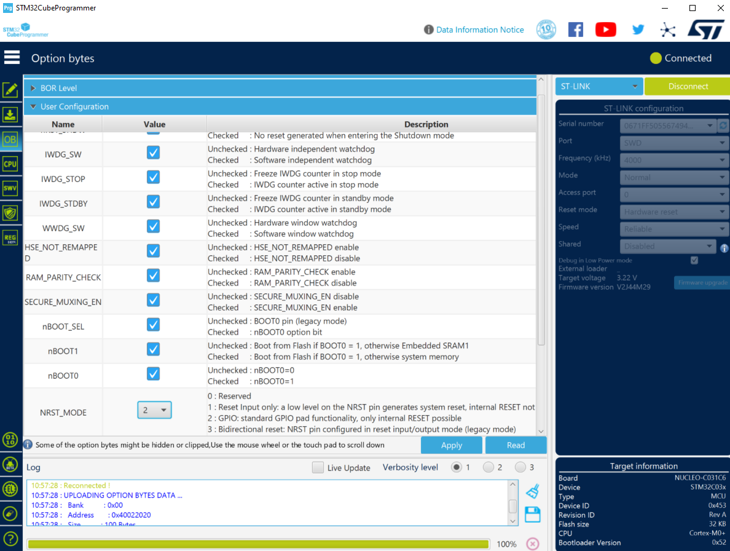Save the log using floppy disk icon

click(532, 514)
